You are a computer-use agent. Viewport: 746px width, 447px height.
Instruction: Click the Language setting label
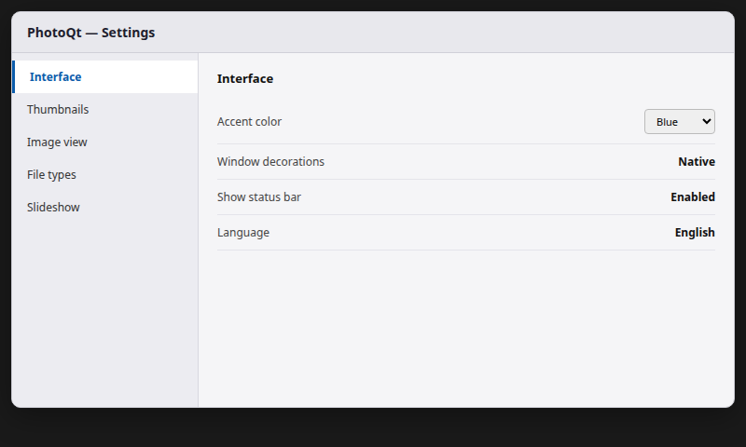[x=243, y=233]
